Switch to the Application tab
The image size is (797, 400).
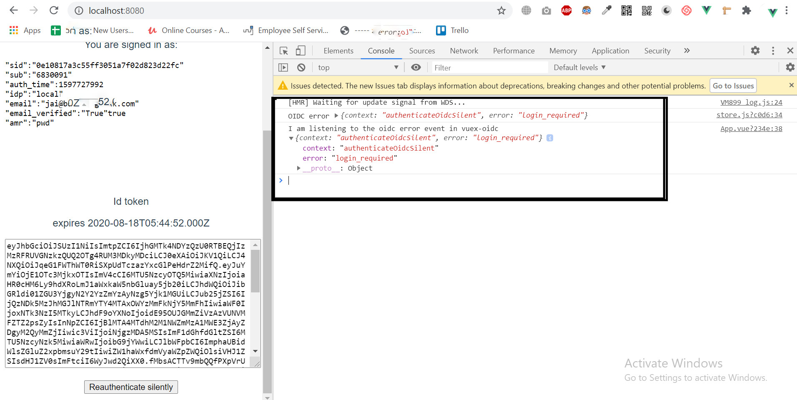610,51
